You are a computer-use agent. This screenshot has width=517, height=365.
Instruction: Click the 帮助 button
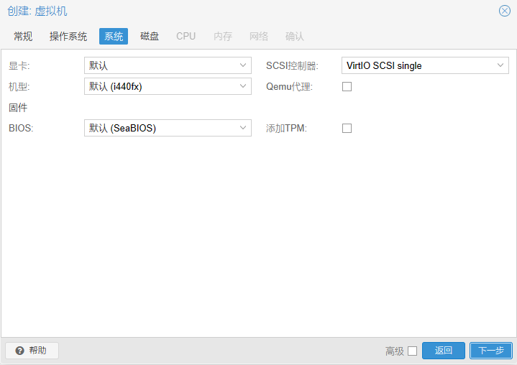(32, 351)
